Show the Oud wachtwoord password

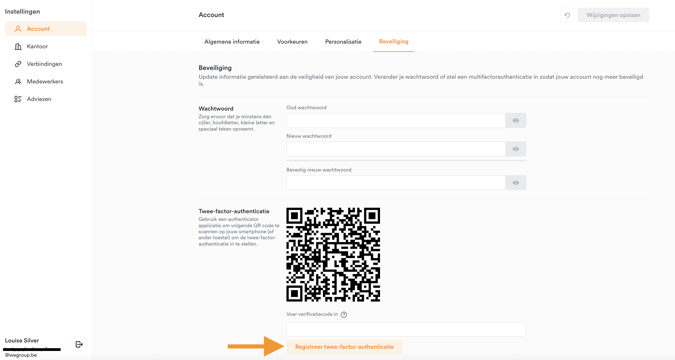pyautogui.click(x=516, y=120)
